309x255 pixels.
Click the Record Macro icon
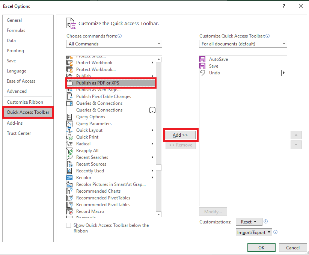pos(69,211)
